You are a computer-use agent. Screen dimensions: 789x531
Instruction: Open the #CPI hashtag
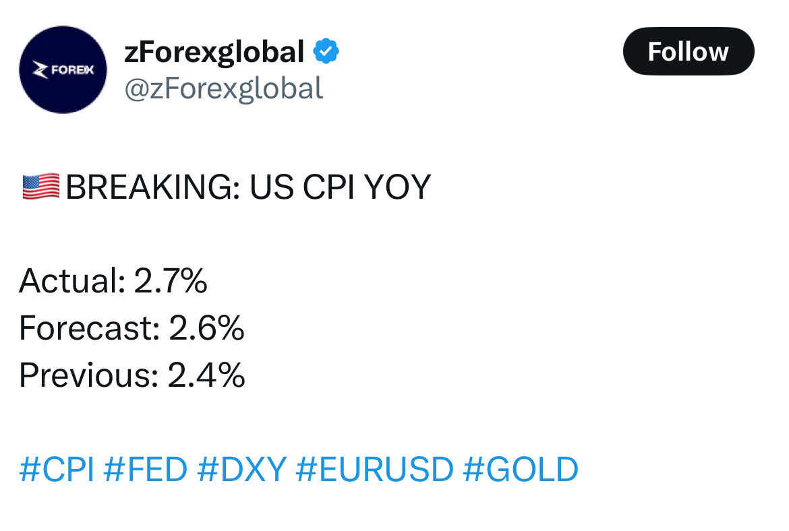click(x=57, y=469)
